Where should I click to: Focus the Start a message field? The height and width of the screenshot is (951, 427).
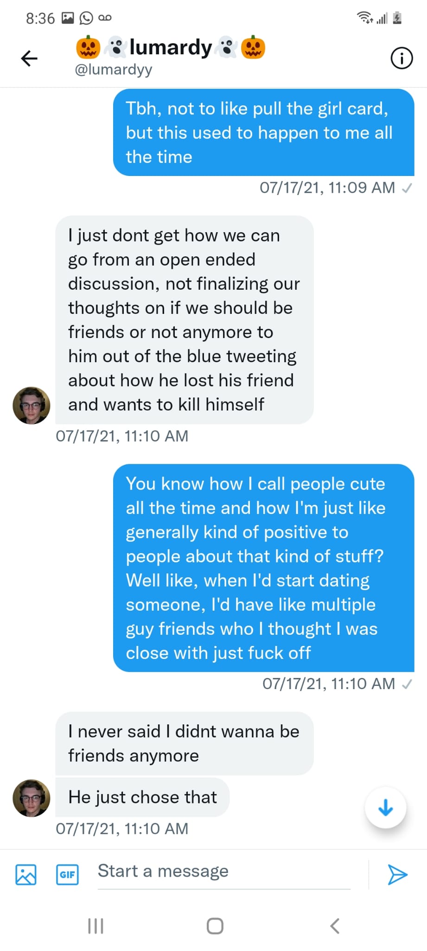click(x=223, y=872)
